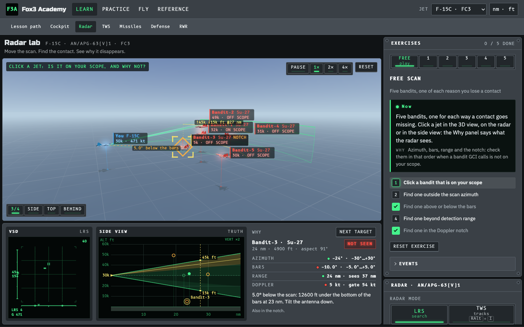The image size is (524, 327).
Task: Set simulation speed to 4×
Action: 345,68
